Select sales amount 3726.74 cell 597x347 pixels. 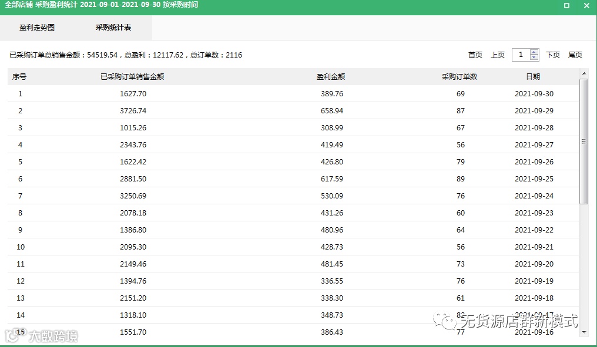click(133, 111)
